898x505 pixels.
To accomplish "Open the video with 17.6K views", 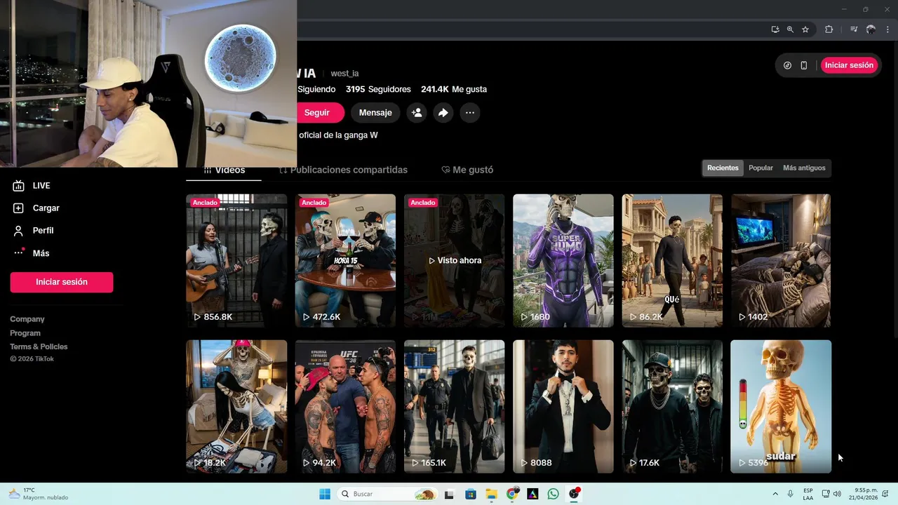I will tap(672, 407).
